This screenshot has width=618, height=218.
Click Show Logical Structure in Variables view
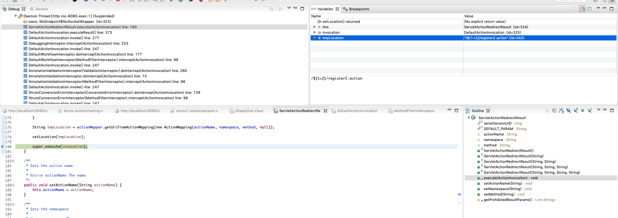[x=582, y=9]
